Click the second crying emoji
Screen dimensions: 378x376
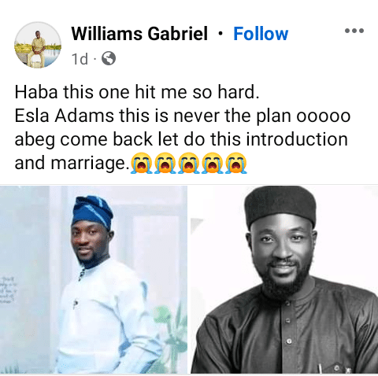pos(165,163)
